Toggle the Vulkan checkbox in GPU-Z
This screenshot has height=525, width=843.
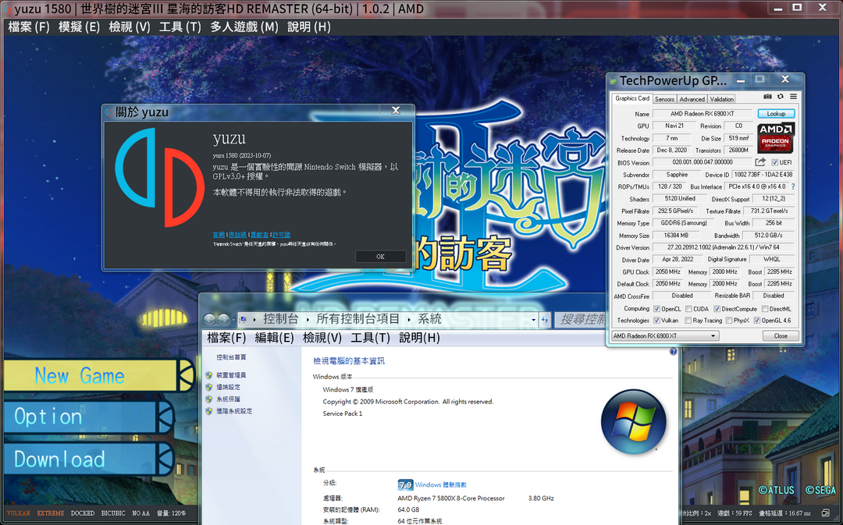tap(656, 321)
